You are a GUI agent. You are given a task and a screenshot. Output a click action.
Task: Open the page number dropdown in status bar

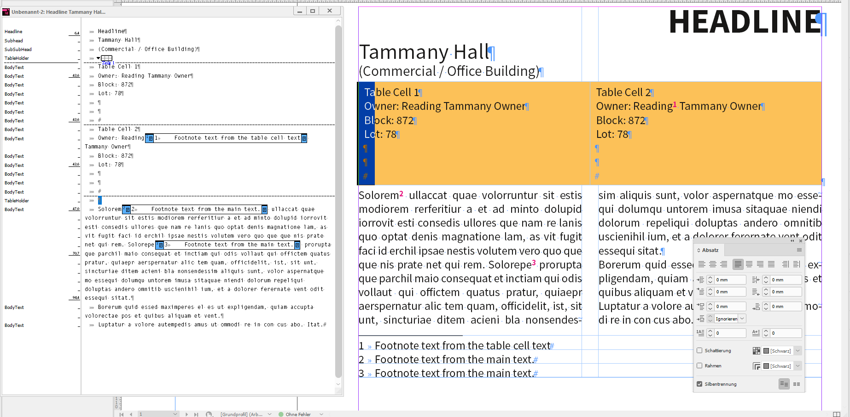175,414
